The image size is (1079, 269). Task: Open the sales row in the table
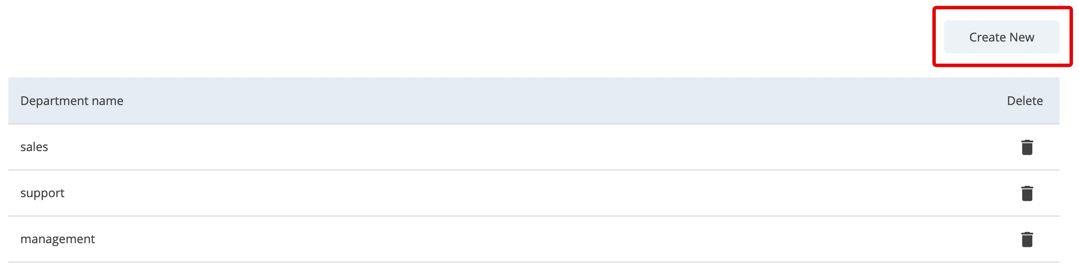34,147
